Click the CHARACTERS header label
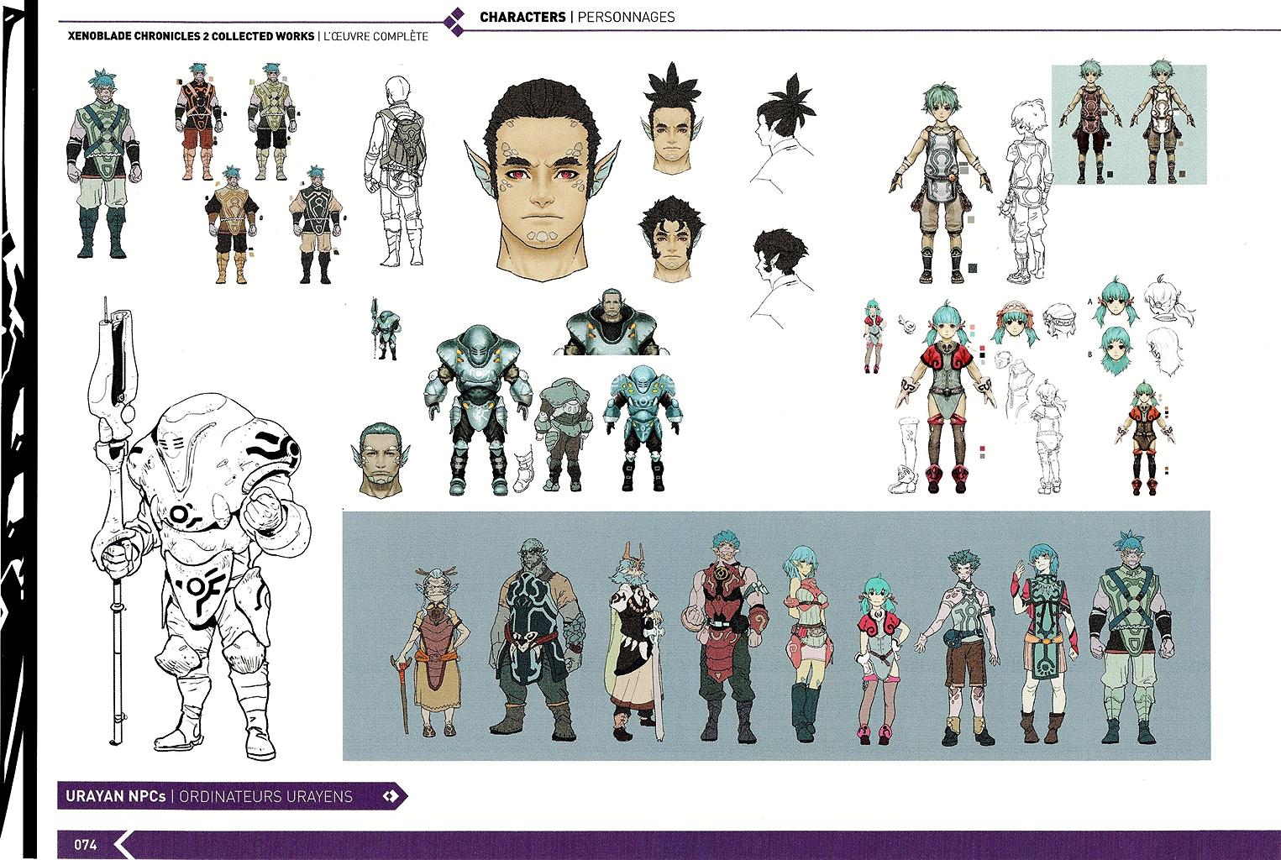 pos(521,17)
